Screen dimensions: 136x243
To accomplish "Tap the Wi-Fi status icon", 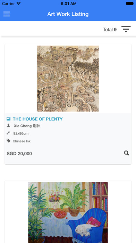I will click(x=19, y=3).
